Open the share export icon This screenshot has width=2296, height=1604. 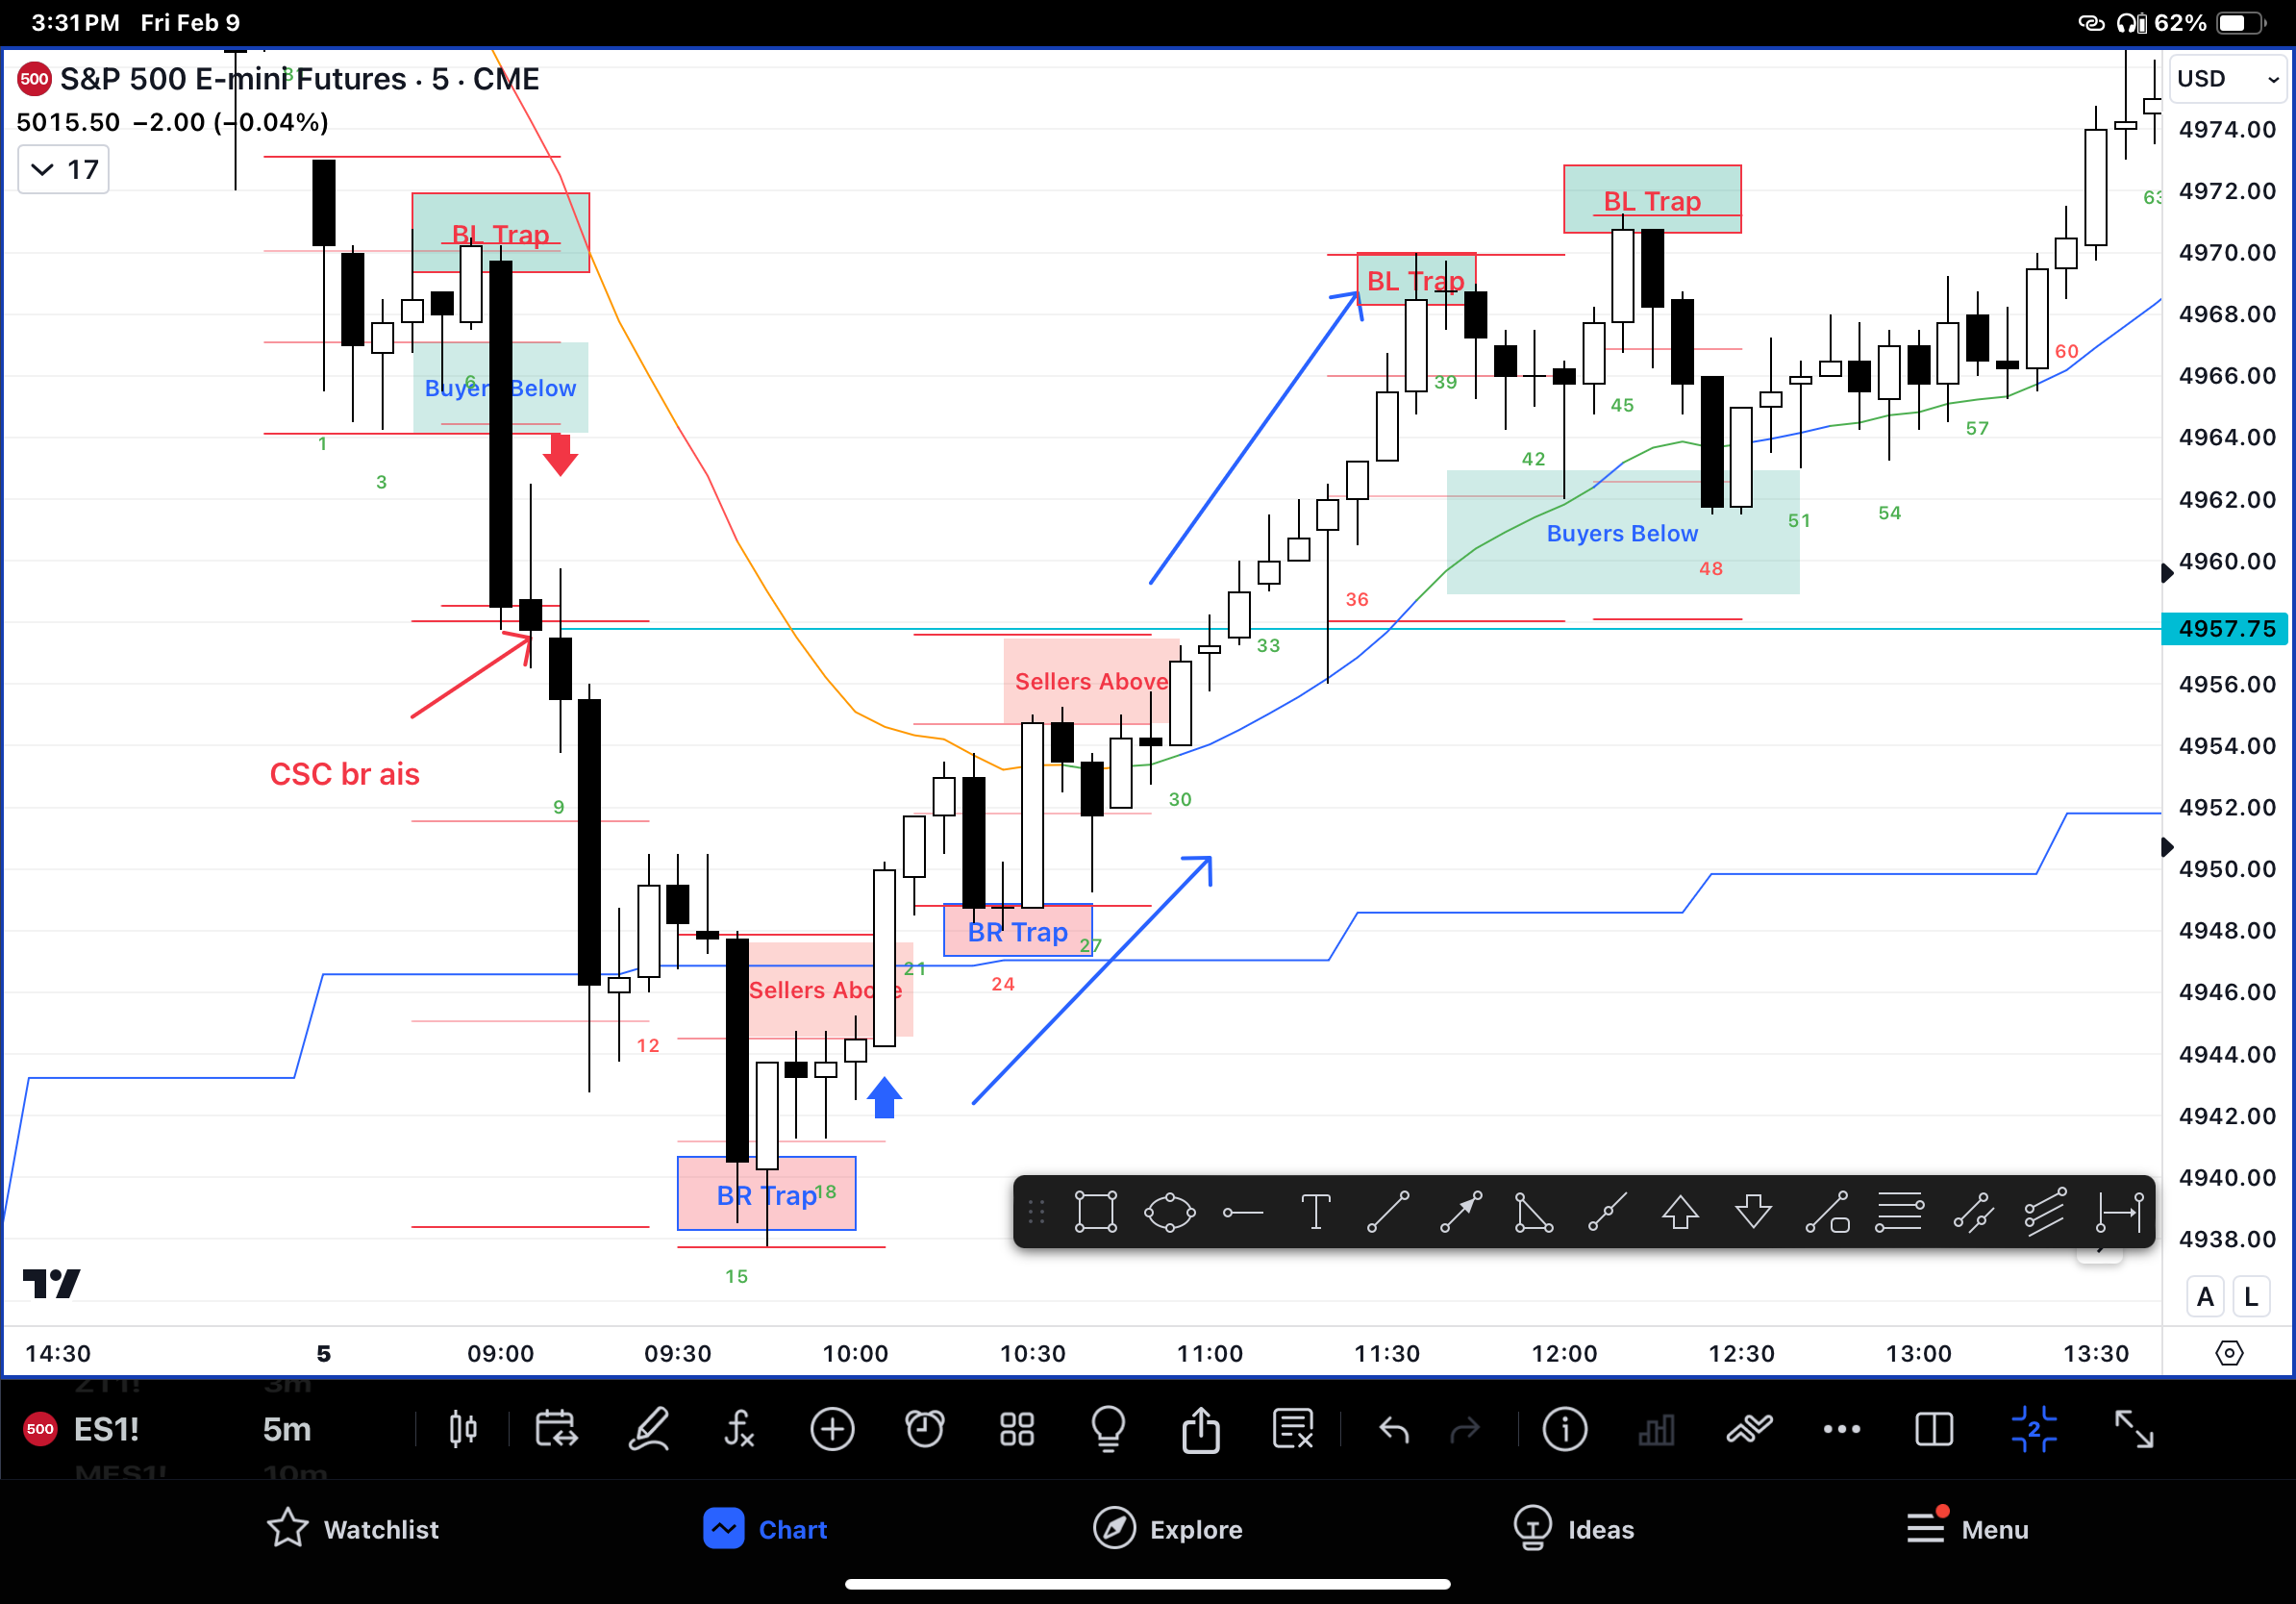[1200, 1430]
